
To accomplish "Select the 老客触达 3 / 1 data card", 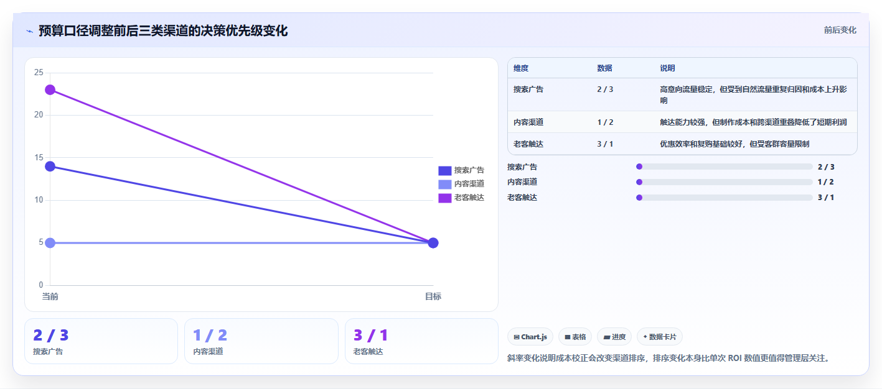I will 421,341.
